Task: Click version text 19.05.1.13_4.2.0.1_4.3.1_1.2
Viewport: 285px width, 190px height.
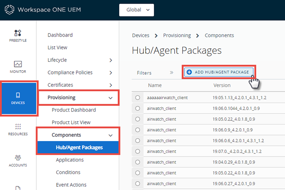Action: tap(239, 98)
